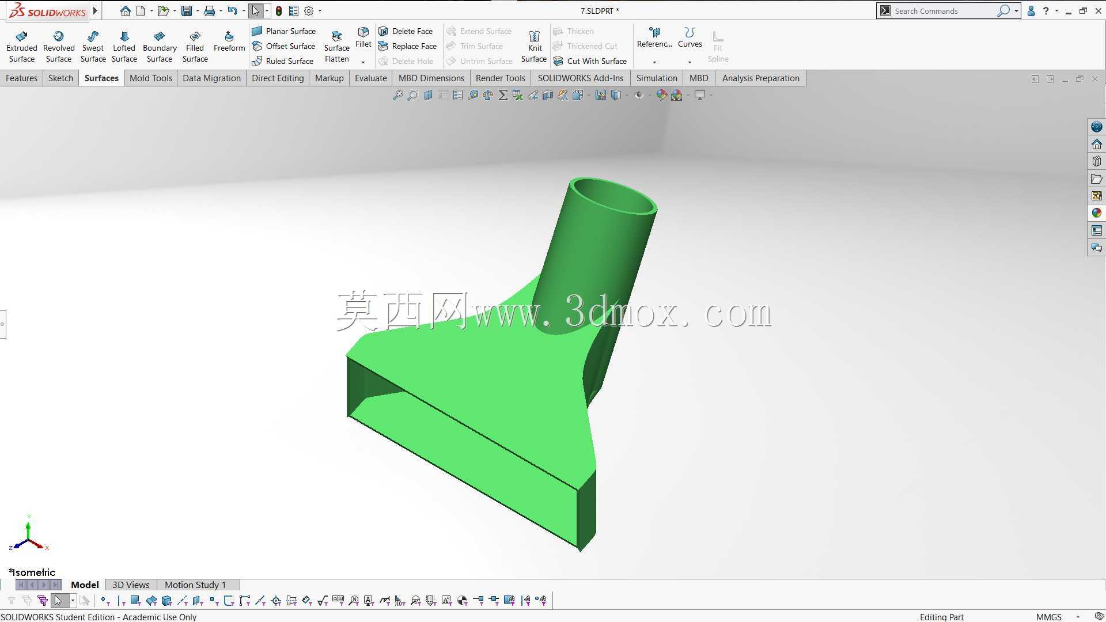Select the Filled Surface tool
Viewport: 1106px width, 622px height.
tap(195, 47)
